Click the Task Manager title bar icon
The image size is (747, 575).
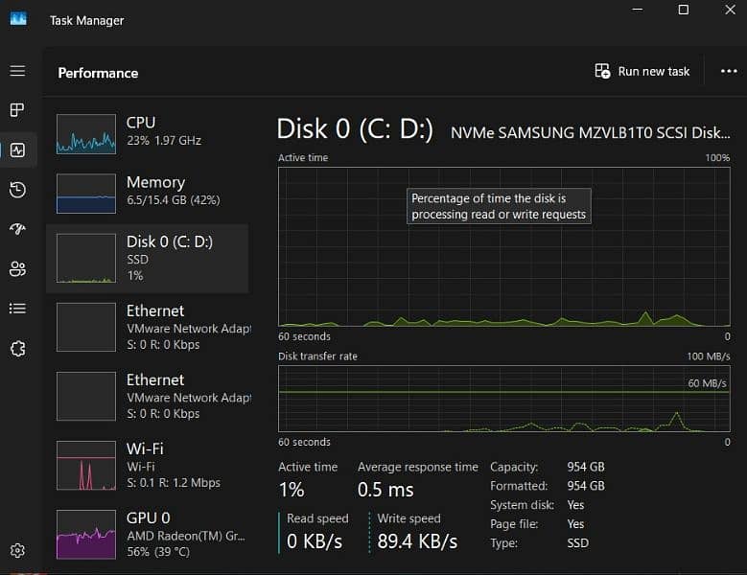[x=17, y=19]
